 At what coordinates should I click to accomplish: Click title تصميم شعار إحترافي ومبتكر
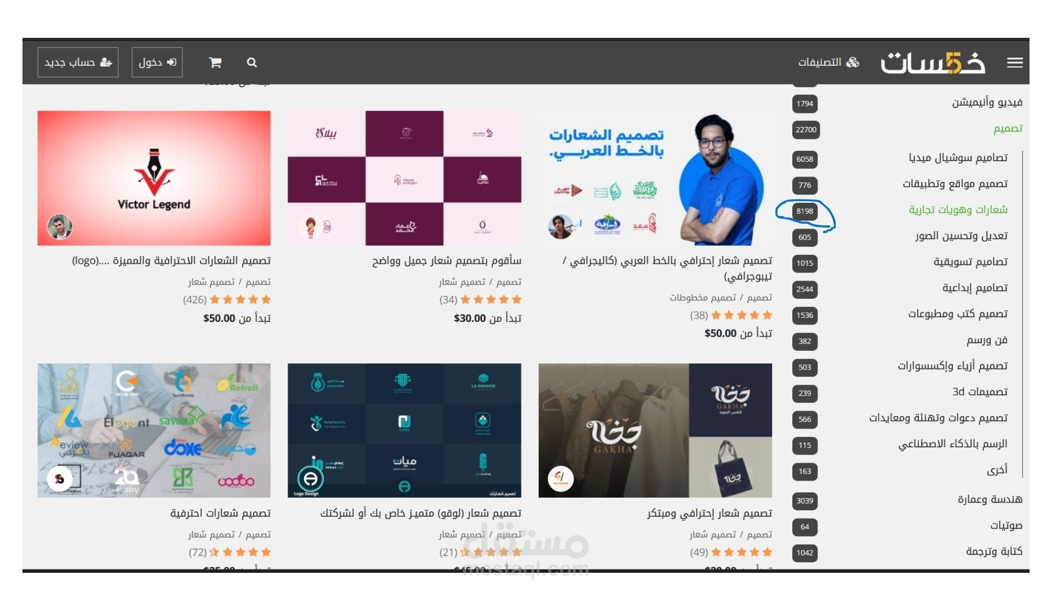(x=709, y=513)
